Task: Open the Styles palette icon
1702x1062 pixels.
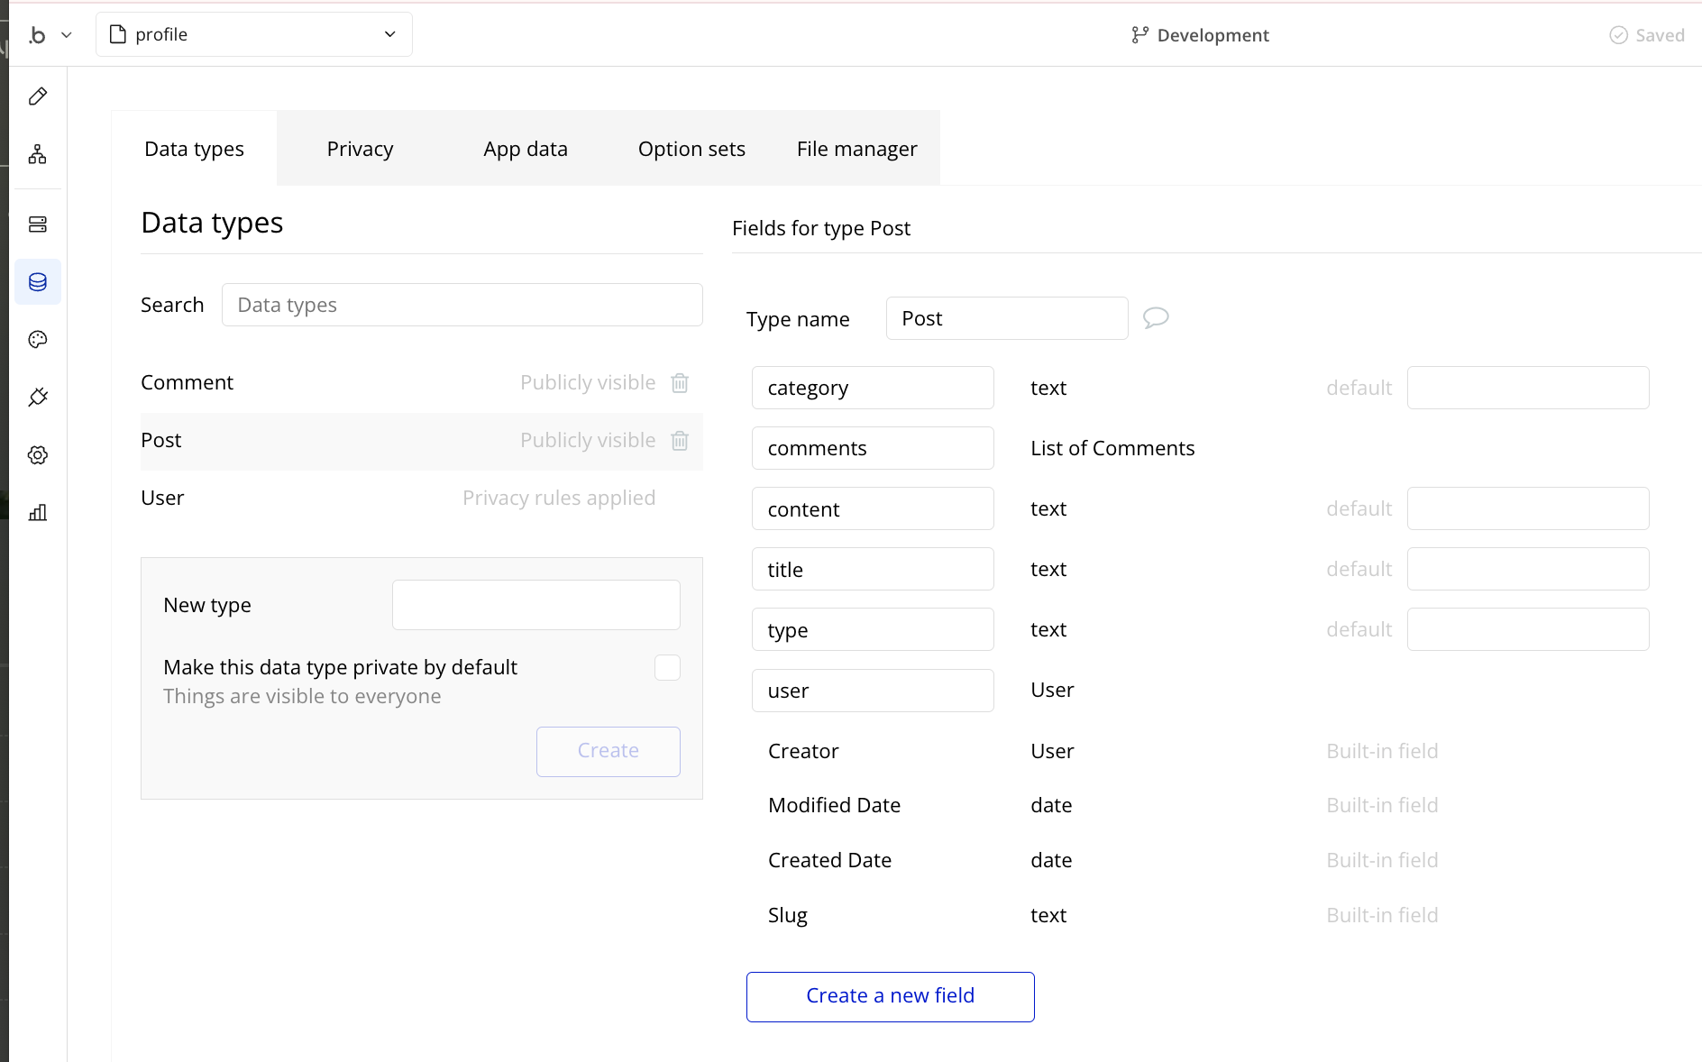Action: pyautogui.click(x=38, y=340)
